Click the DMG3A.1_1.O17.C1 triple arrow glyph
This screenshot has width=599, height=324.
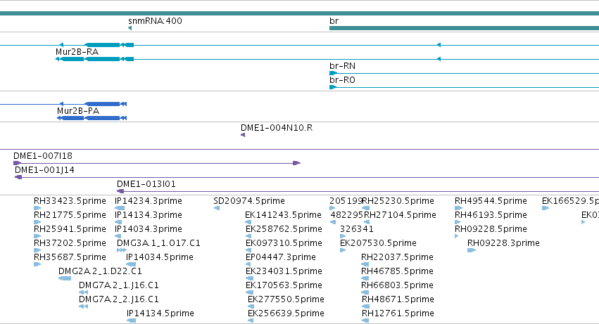[x=122, y=250]
